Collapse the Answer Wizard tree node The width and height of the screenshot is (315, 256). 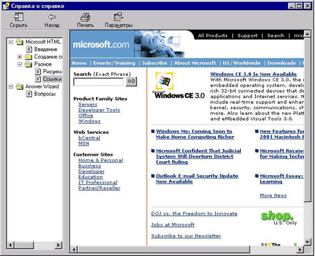tap(11, 87)
